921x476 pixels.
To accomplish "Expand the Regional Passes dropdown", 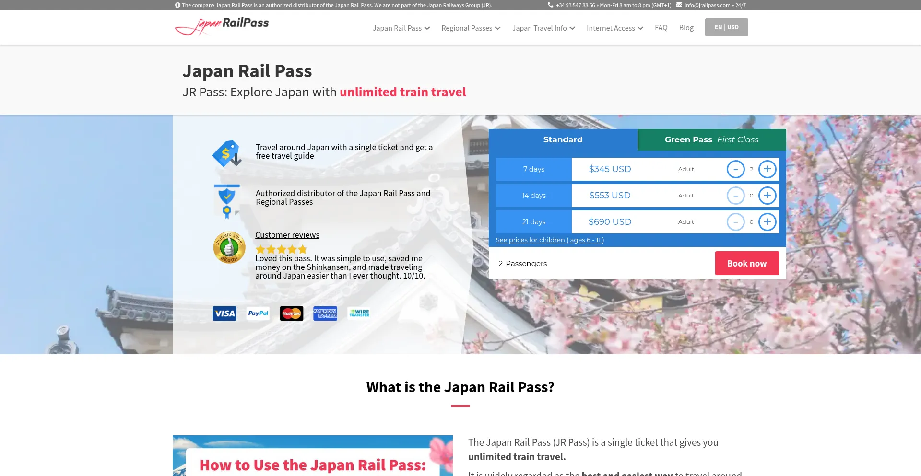I will click(471, 28).
